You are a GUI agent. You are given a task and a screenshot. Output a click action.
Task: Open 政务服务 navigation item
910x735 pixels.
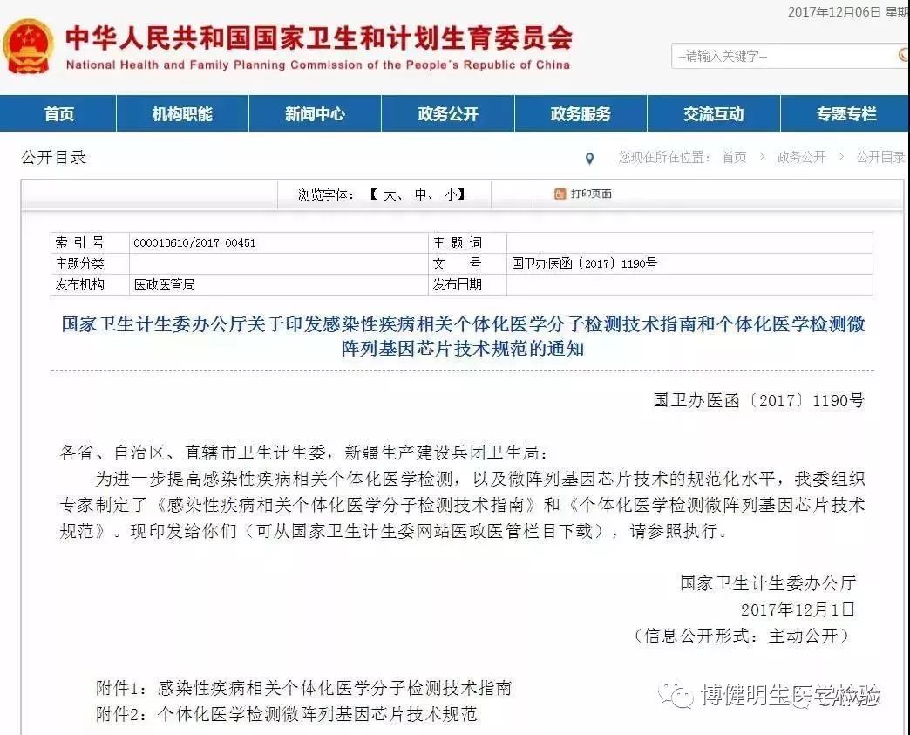(x=581, y=114)
